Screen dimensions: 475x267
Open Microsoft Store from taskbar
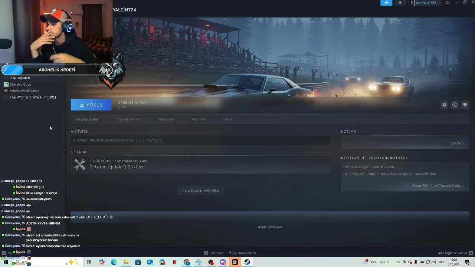tap(138, 262)
